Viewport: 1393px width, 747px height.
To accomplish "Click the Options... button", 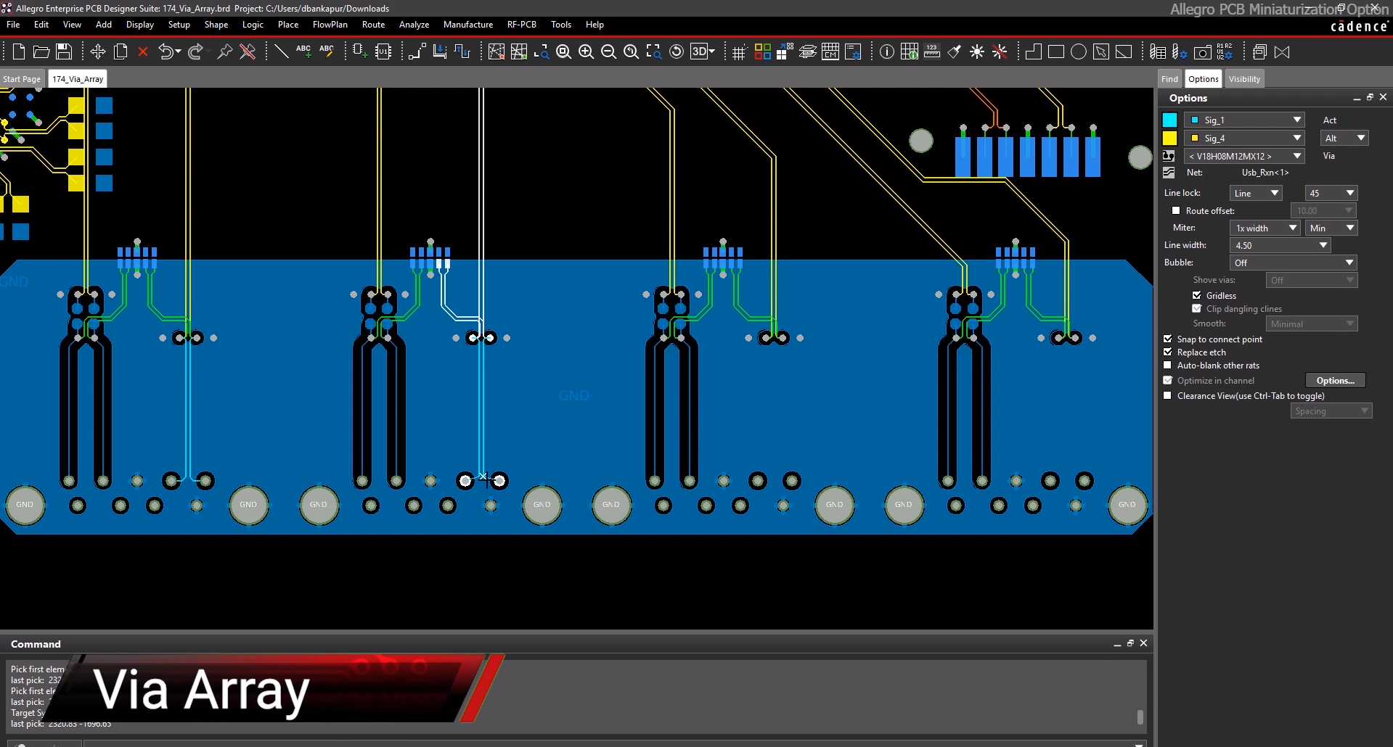I will (1335, 381).
